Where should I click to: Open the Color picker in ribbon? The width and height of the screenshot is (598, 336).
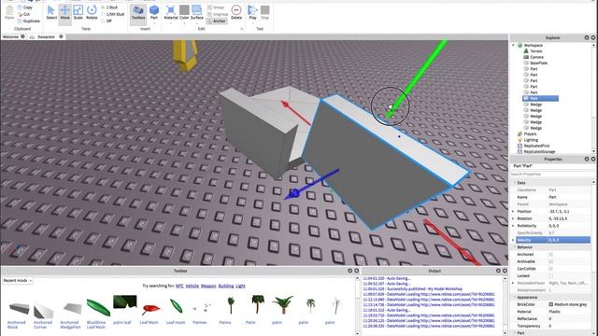coord(184,12)
